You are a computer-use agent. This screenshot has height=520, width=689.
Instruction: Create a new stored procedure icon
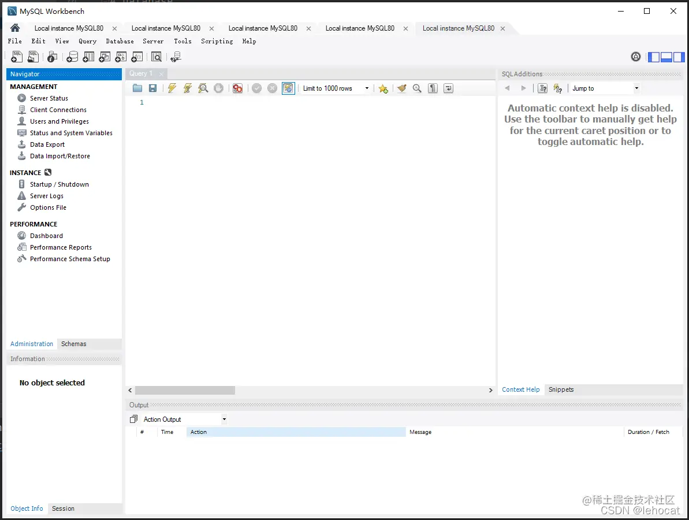click(x=121, y=57)
